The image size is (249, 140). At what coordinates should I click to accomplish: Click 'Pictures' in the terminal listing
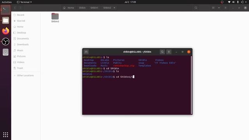(119, 60)
